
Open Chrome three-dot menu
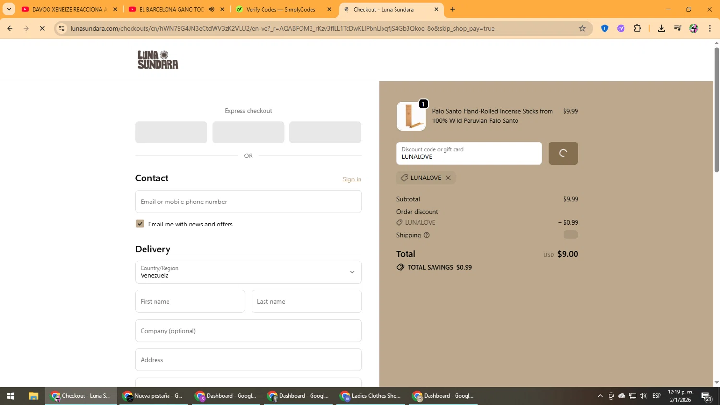click(710, 28)
